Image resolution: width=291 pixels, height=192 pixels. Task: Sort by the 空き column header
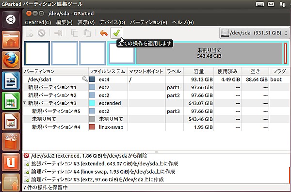(255, 71)
